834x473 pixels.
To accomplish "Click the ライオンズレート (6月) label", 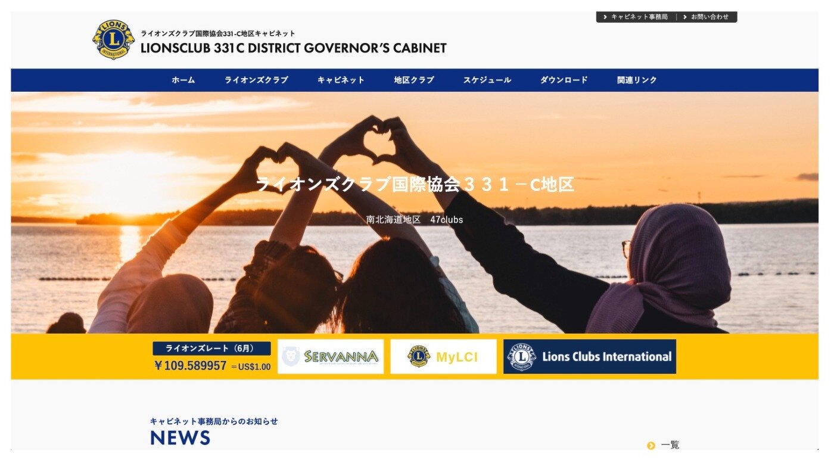I will pos(211,348).
